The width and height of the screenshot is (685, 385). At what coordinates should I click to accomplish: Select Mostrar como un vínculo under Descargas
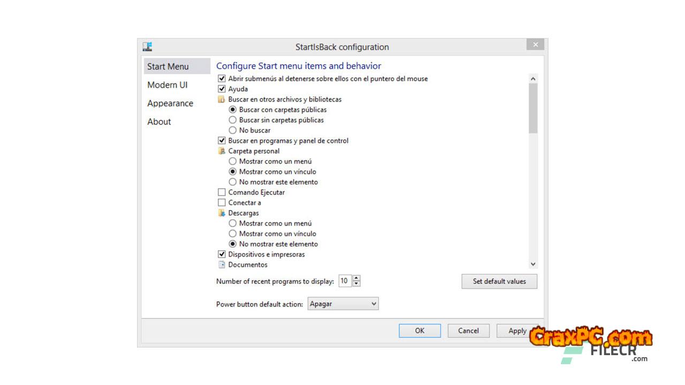click(x=233, y=234)
